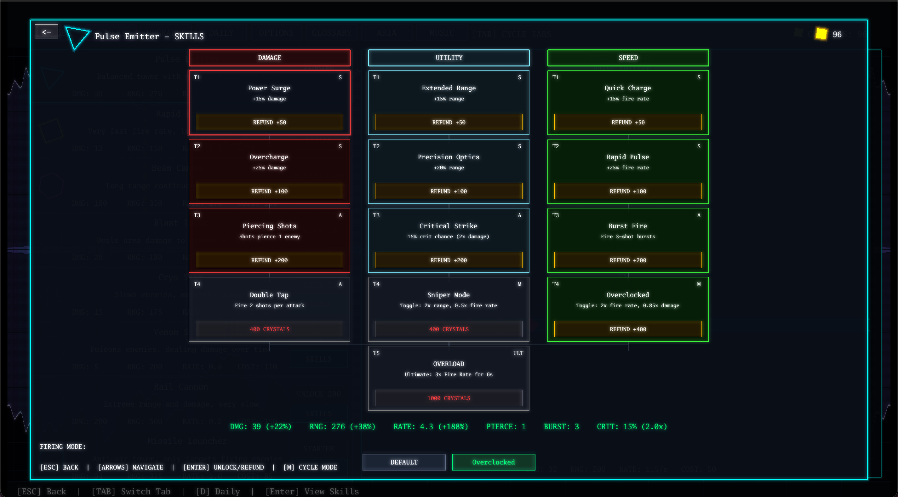Unlock OVERLOAD ultimate for 1000 crystals
898x497 pixels.
[449, 398]
